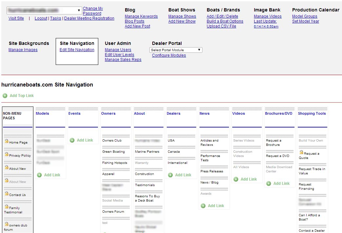The height and width of the screenshot is (233, 342).
Task: Click lock icon next to Home Page
Action: tap(7, 141)
